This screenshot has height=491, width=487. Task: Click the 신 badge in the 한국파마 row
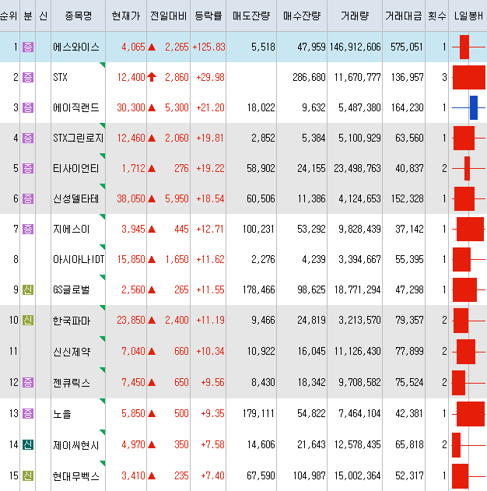tap(28, 321)
